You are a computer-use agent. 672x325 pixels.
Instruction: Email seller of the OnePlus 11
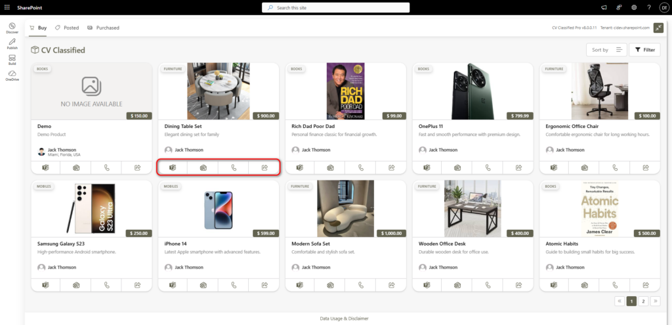457,167
